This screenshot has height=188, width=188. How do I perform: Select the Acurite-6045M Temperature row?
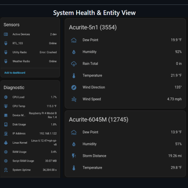tap(125, 168)
